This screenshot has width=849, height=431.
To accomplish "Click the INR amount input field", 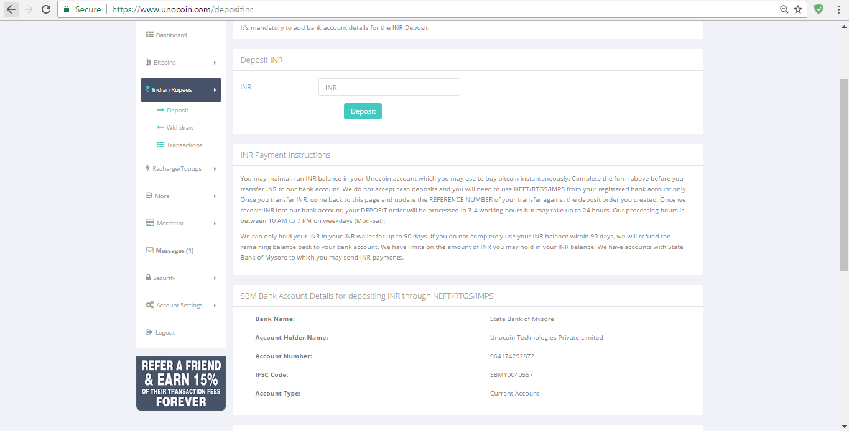I will pos(389,87).
